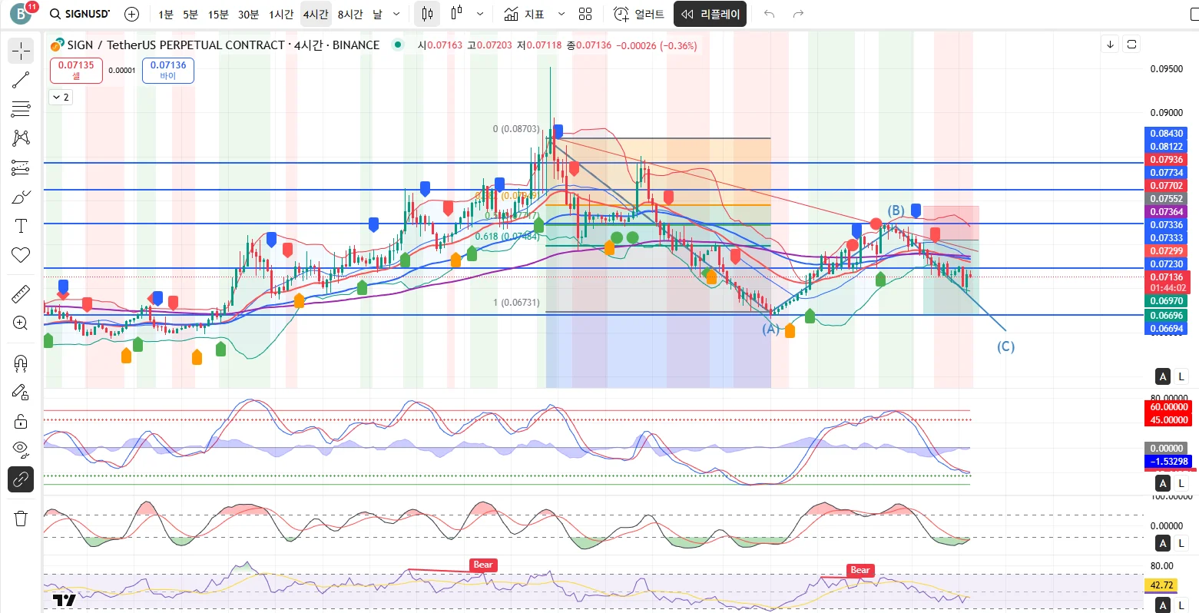Switch to the 1시간 timeframe
1199x613 pixels.
click(x=281, y=15)
